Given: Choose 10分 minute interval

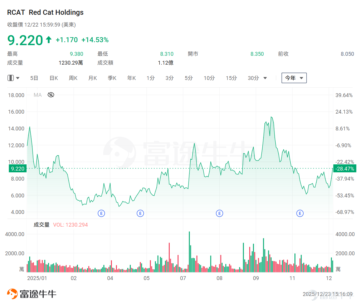Looking at the screenshot, I should pyautogui.click(x=209, y=78).
